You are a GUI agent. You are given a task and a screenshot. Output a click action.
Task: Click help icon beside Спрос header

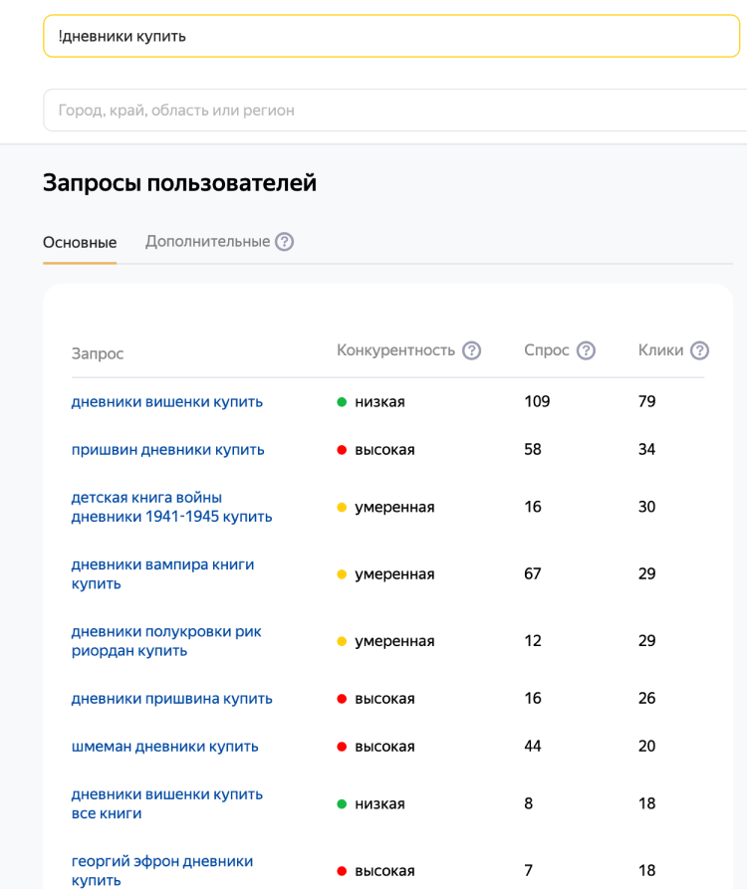587,350
